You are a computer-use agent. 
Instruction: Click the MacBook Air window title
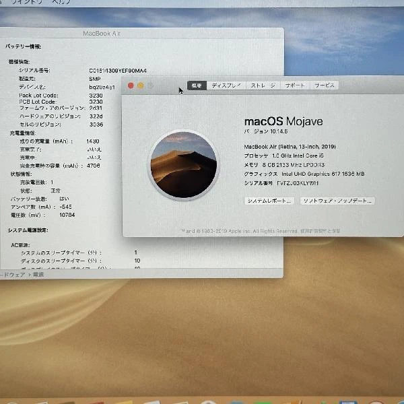[x=102, y=34]
